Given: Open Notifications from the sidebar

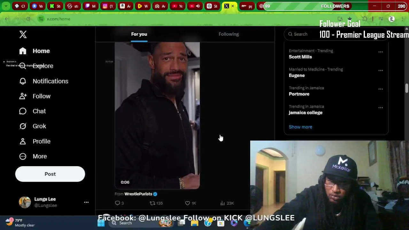Looking at the screenshot, I should [44, 81].
